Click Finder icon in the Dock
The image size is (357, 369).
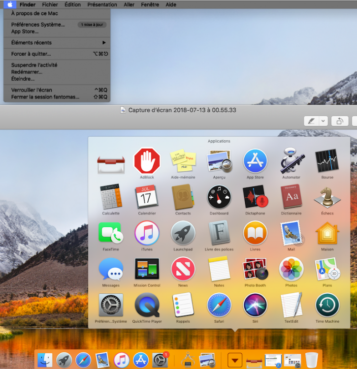45,360
